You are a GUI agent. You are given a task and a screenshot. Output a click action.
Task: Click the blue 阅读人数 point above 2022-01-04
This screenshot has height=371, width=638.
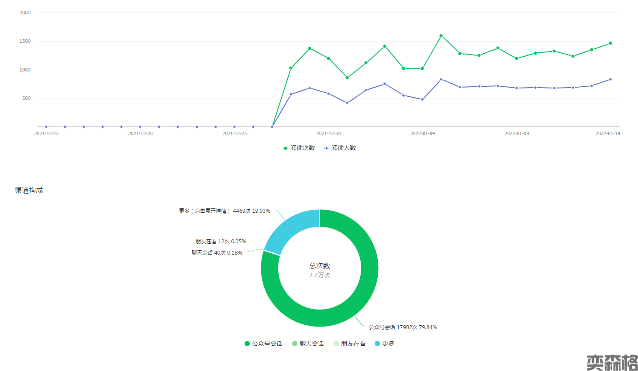[422, 99]
